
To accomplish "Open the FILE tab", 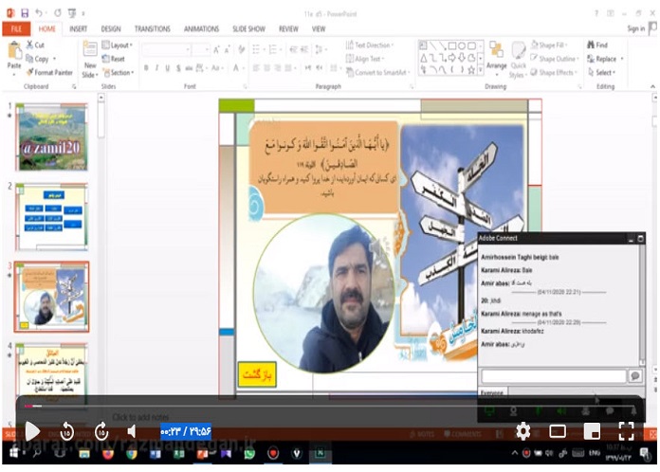I will click(x=16, y=28).
